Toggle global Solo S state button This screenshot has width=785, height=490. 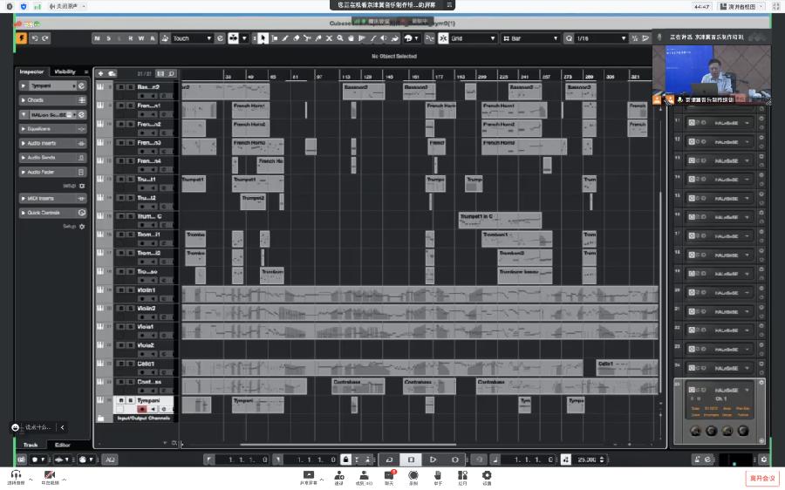108,38
